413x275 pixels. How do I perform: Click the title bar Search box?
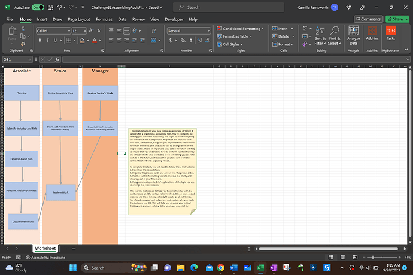pyautogui.click(x=229, y=7)
